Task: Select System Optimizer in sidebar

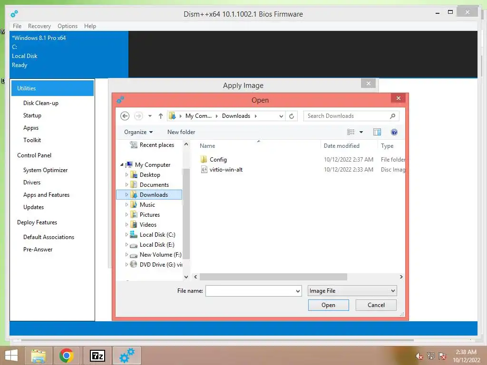Action: tap(45, 170)
